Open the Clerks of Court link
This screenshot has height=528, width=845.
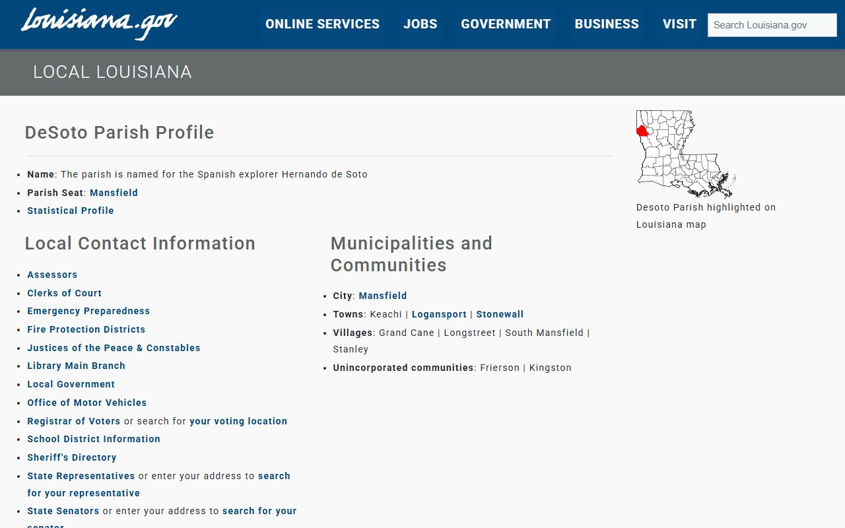(x=64, y=293)
